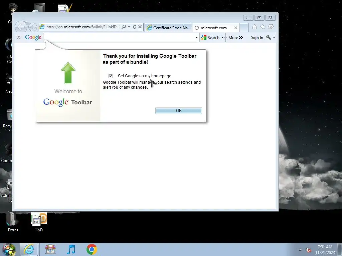Switch to the microsoft.com tab
The height and width of the screenshot is (256, 342).
coord(213,28)
